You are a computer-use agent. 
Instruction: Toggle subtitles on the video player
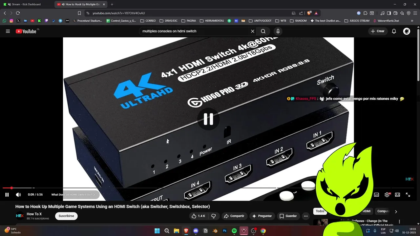(x=376, y=195)
